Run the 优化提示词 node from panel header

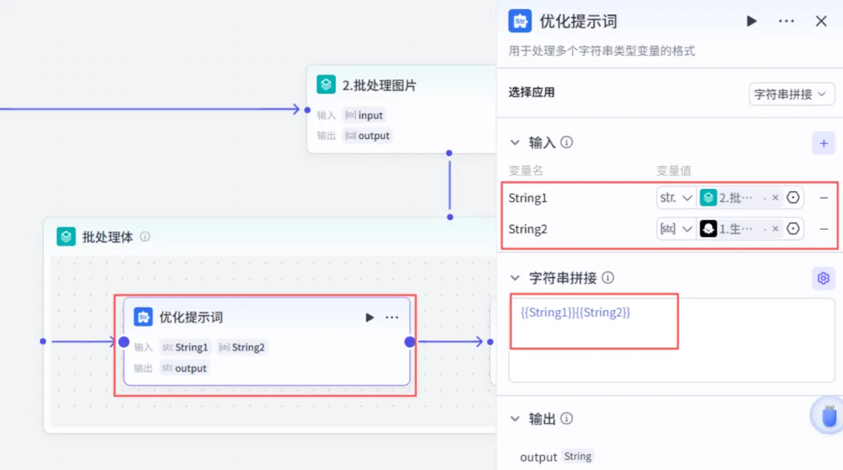(x=751, y=21)
